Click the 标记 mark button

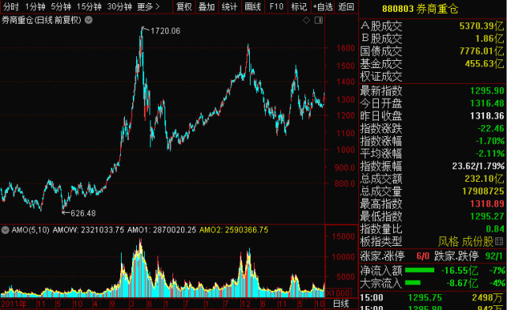[299, 6]
